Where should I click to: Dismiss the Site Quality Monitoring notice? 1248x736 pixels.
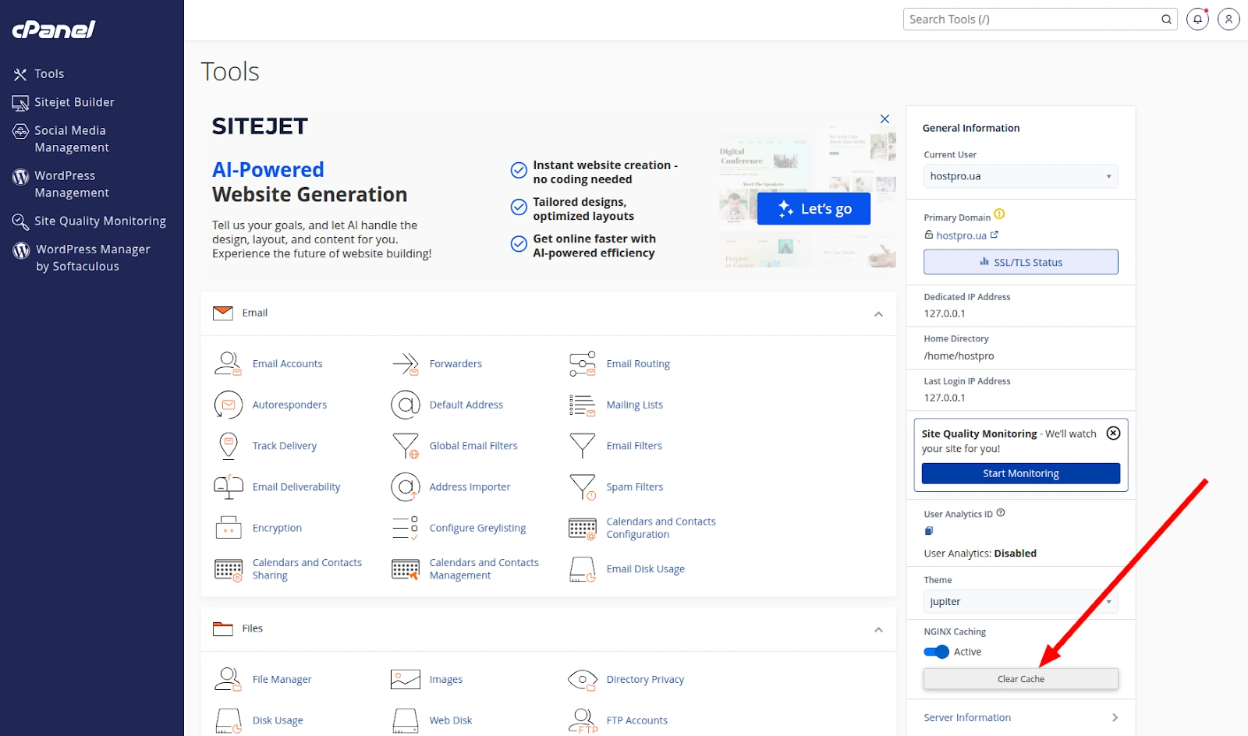[1113, 433]
